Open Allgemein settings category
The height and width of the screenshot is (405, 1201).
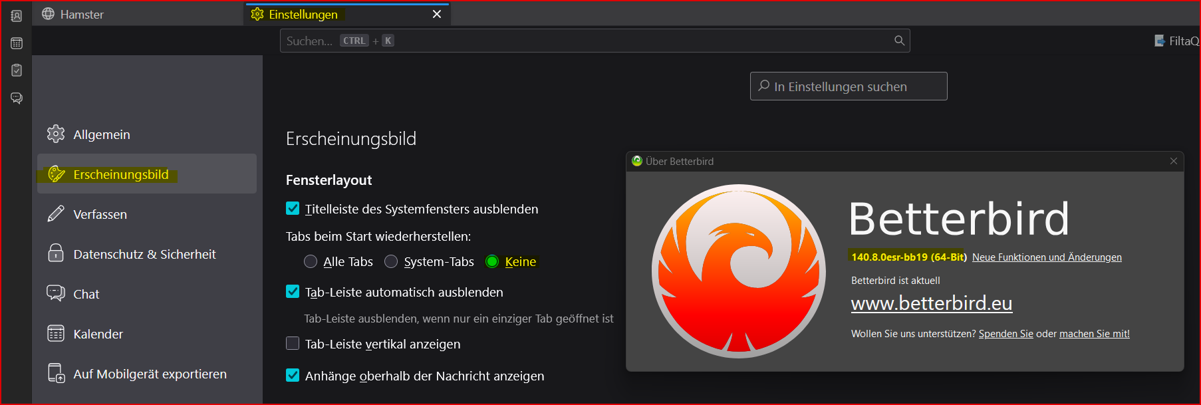tap(147, 134)
